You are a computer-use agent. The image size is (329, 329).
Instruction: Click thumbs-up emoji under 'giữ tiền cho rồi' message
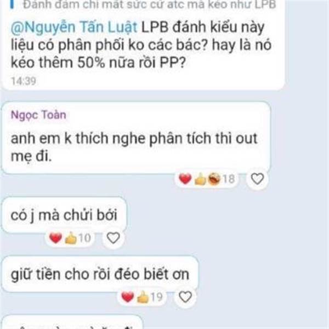click(143, 297)
